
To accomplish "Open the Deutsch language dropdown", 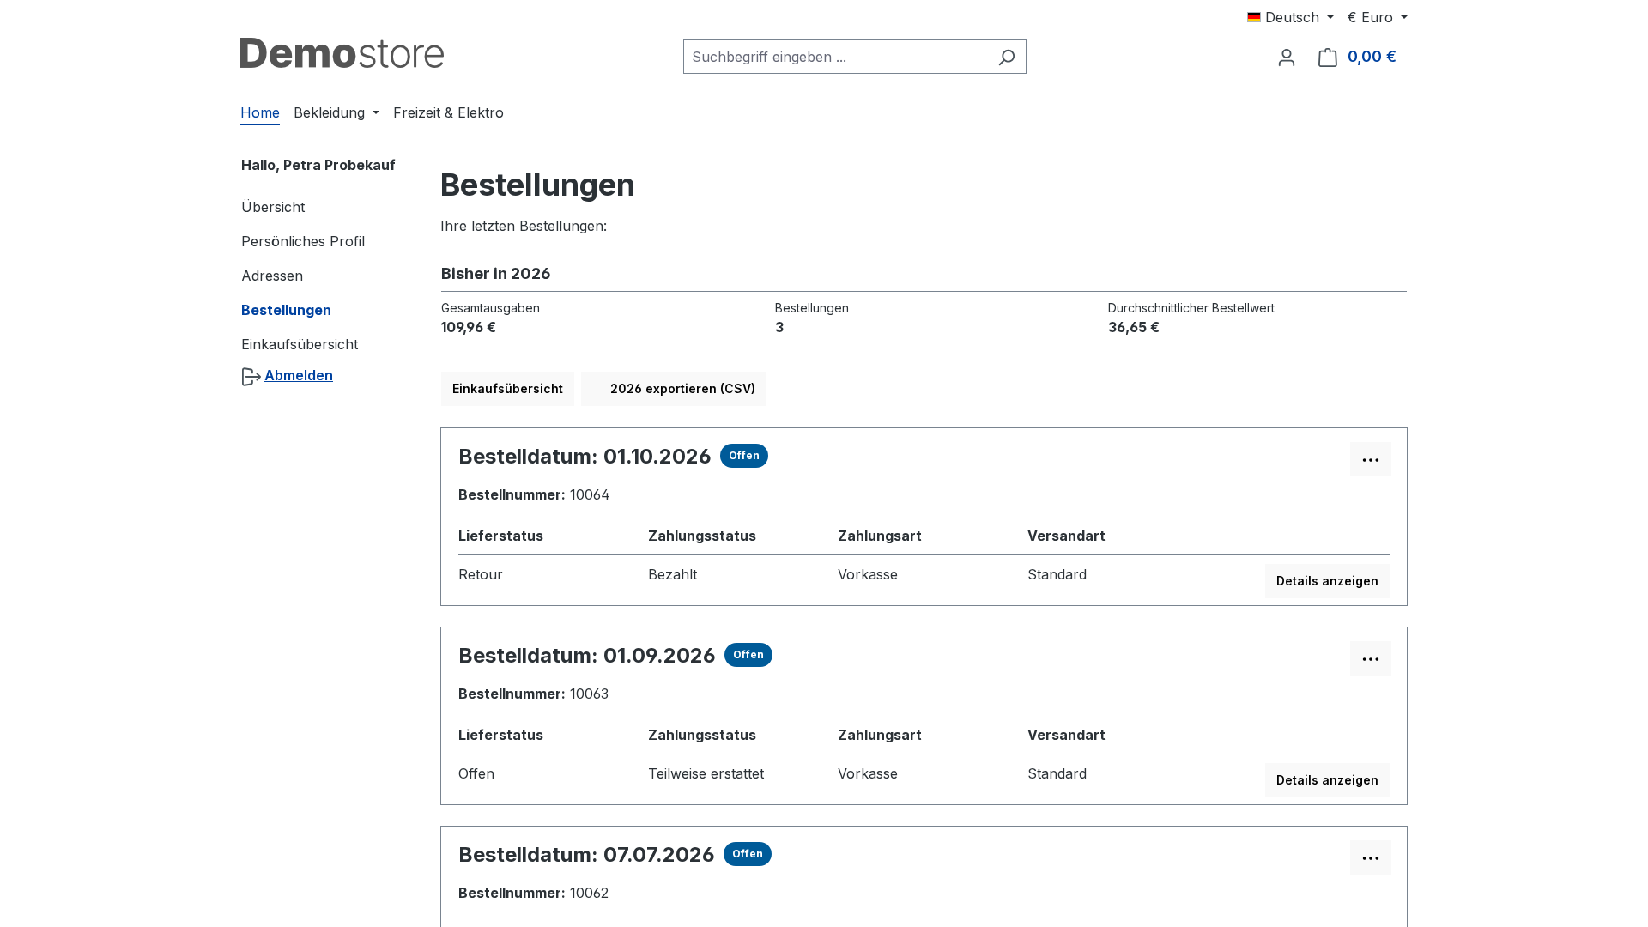I will (x=1290, y=17).
